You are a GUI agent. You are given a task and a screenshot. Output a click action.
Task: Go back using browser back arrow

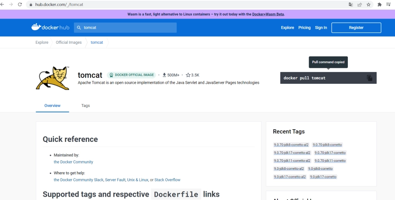click(3, 4)
